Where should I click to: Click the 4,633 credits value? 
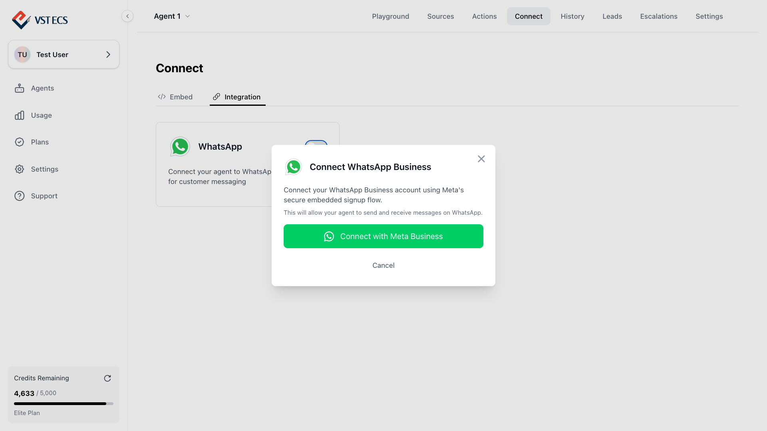pyautogui.click(x=24, y=393)
